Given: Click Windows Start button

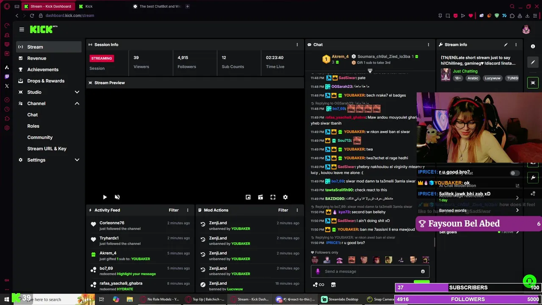Looking at the screenshot, I should [7, 299].
